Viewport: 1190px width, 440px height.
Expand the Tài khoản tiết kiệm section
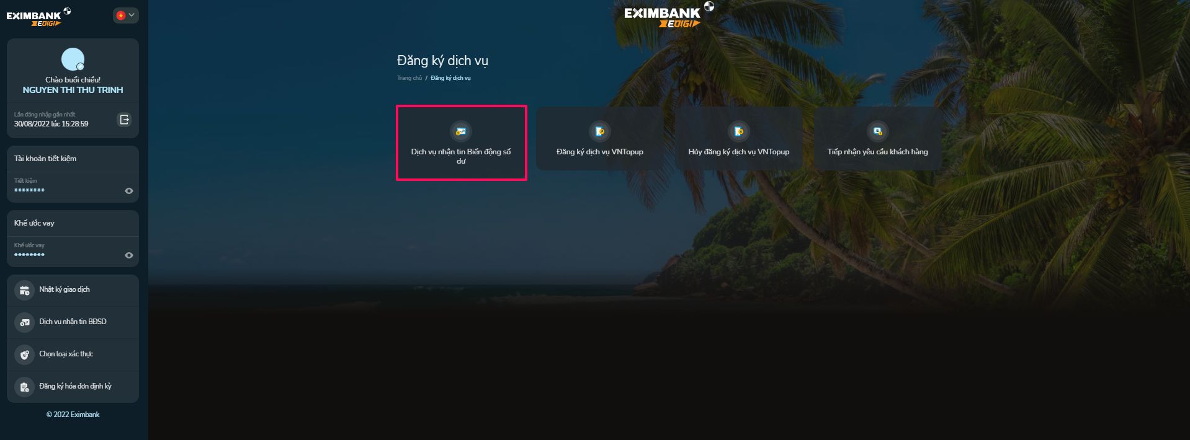pyautogui.click(x=73, y=159)
